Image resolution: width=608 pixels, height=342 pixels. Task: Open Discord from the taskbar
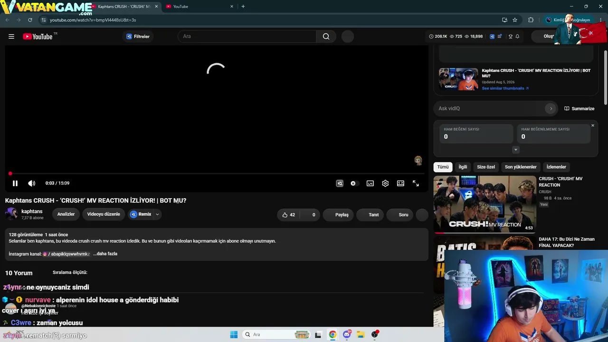click(x=347, y=334)
